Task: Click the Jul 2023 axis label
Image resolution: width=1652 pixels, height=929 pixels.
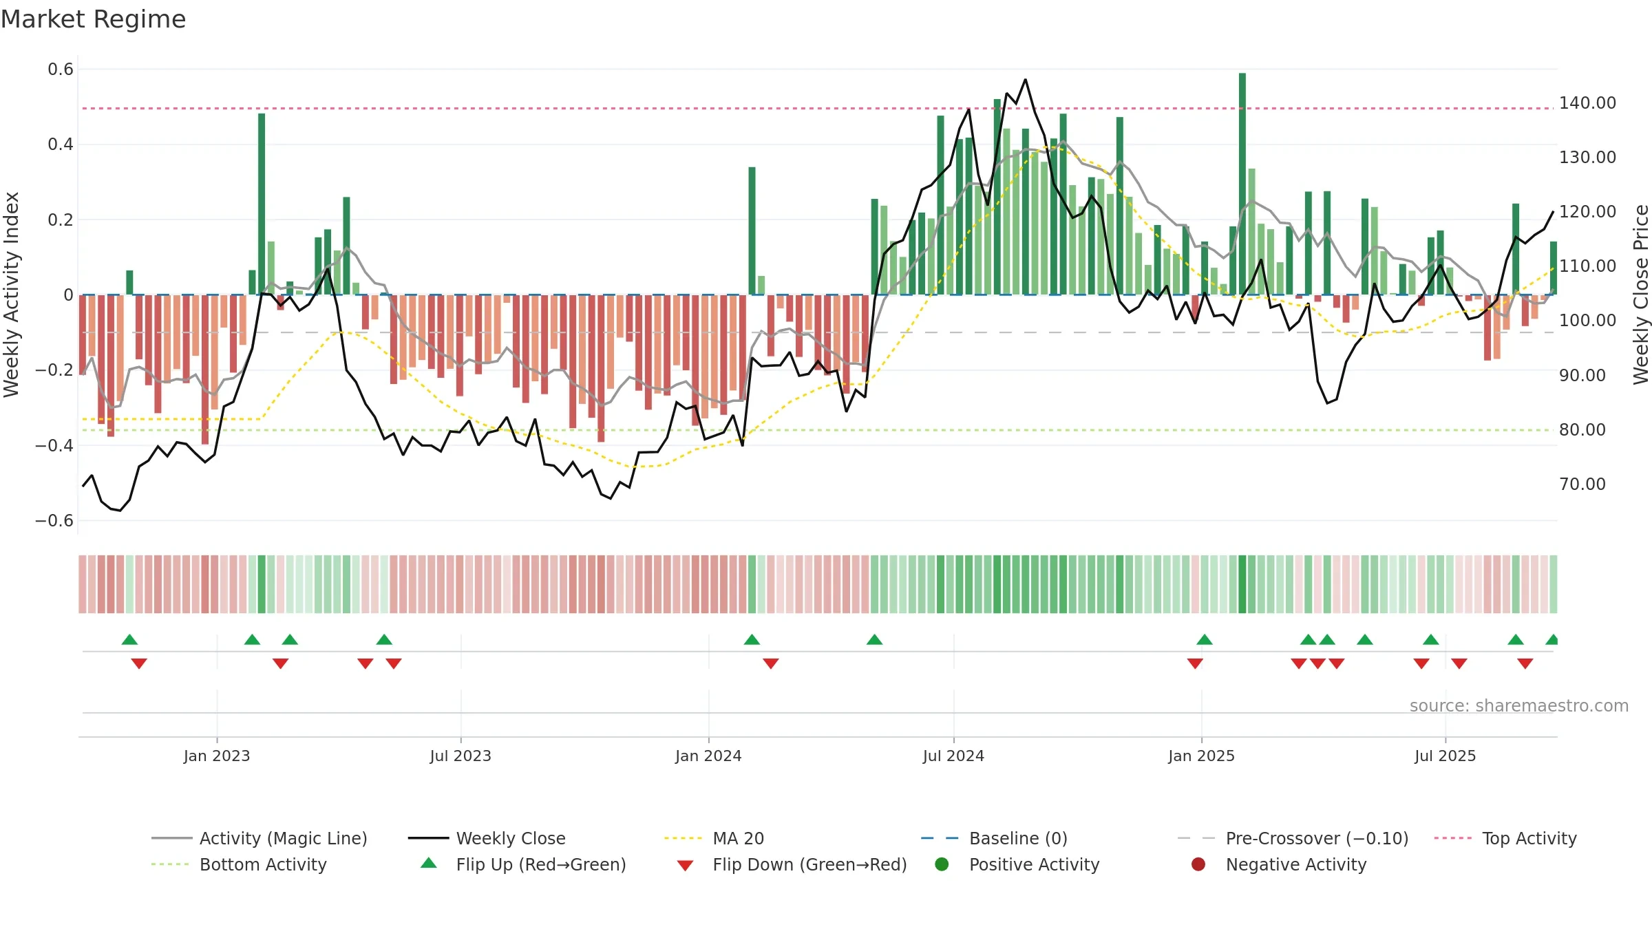Action: [x=460, y=756]
